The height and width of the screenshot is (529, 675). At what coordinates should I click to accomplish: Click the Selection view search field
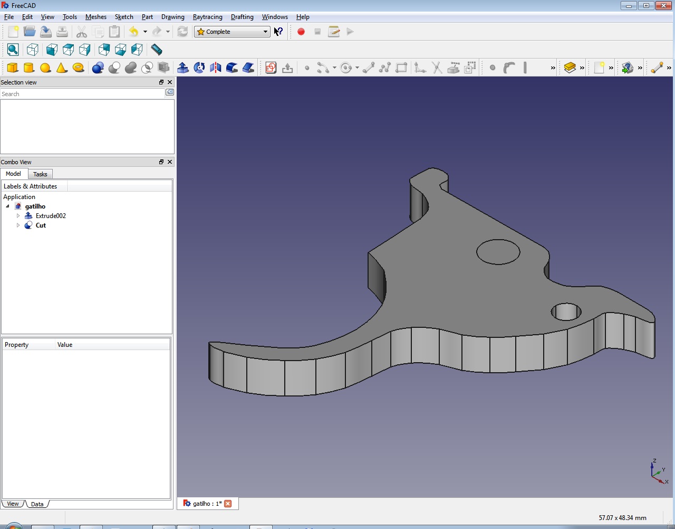[82, 94]
